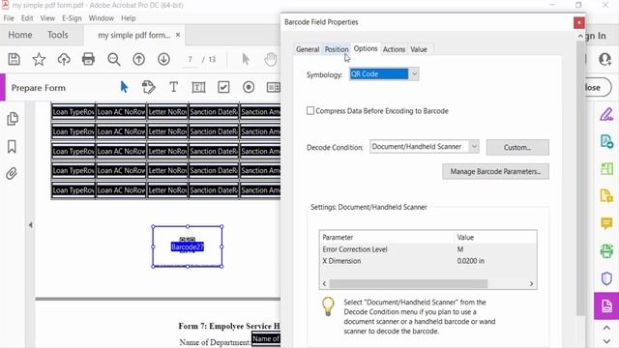Screen dimensions: 619x348
Task: Select the X Dimension parameter row
Action: click(427, 261)
